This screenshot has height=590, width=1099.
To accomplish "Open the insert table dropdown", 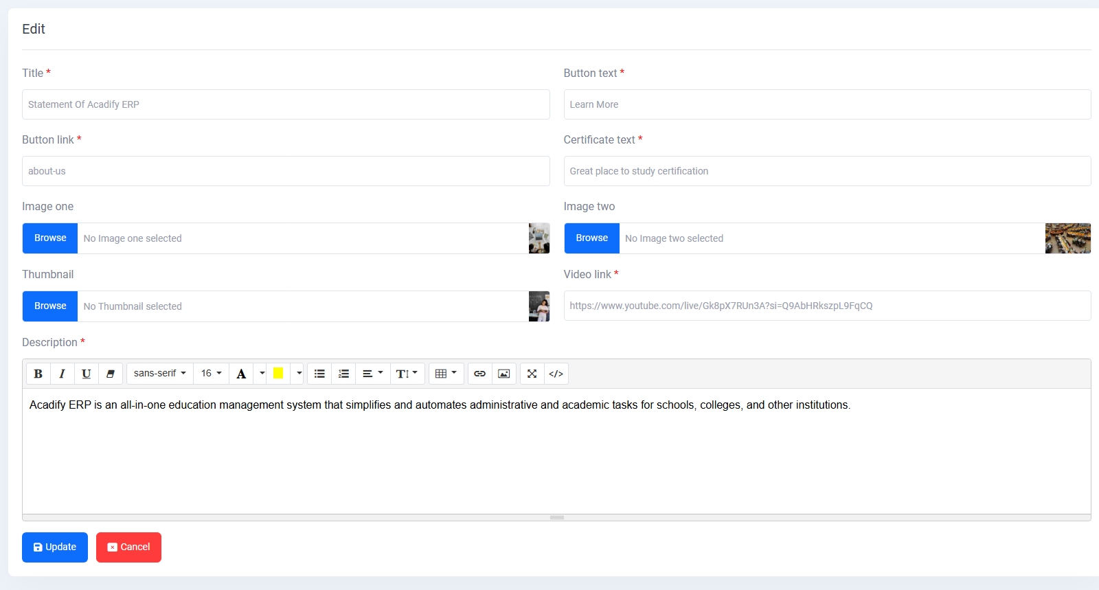I will [x=446, y=374].
